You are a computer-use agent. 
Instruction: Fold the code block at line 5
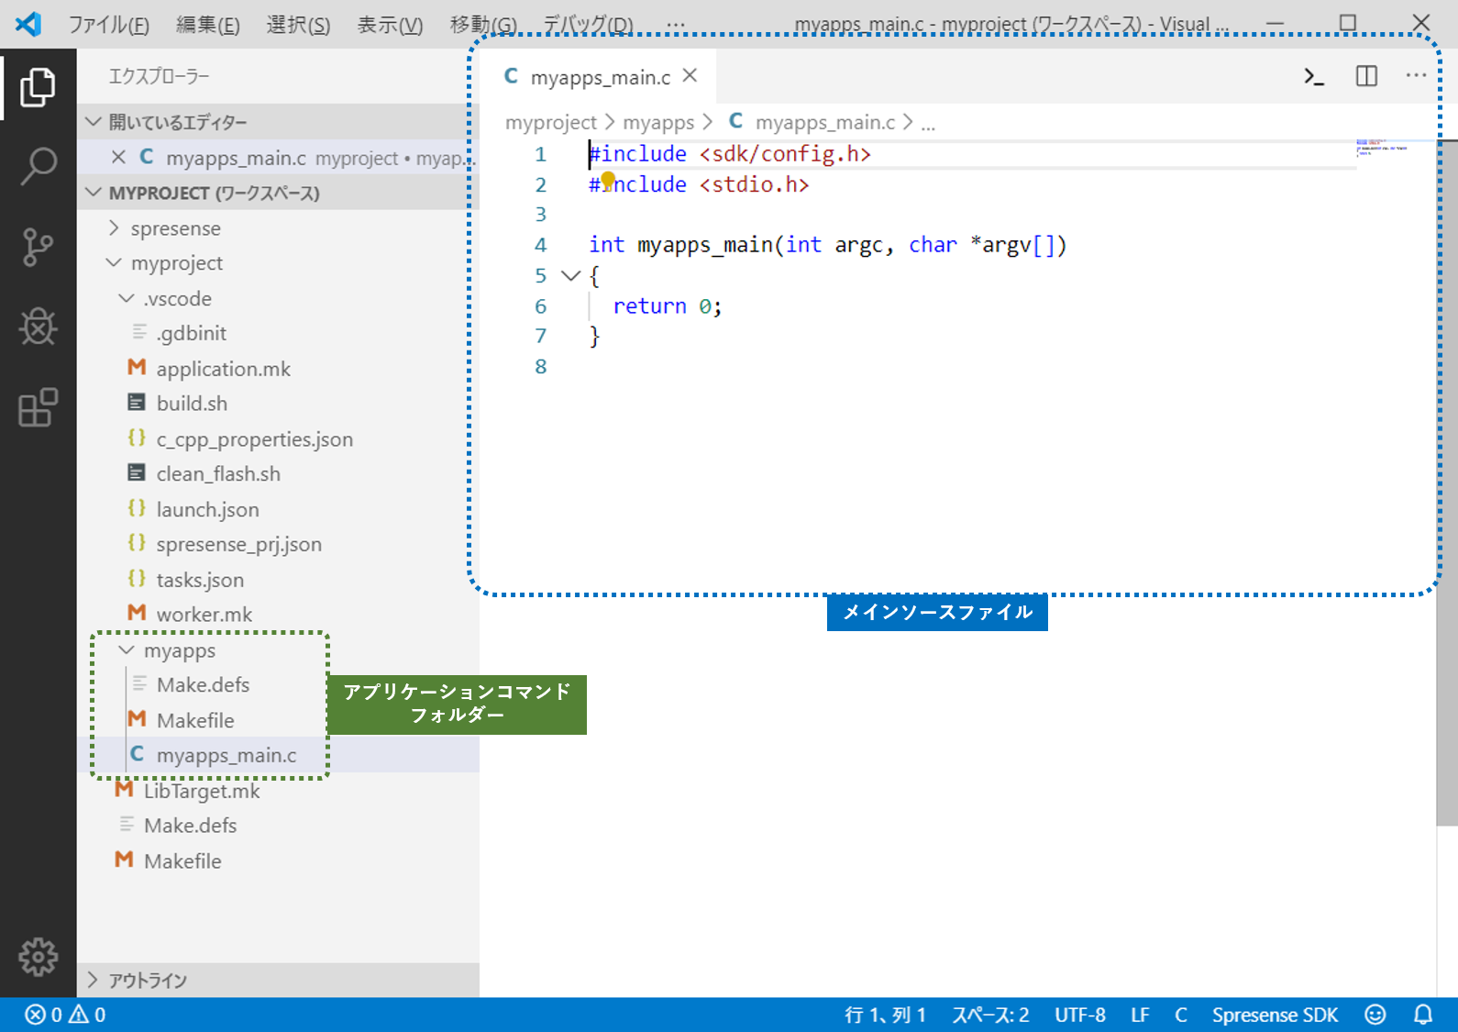coord(570,275)
